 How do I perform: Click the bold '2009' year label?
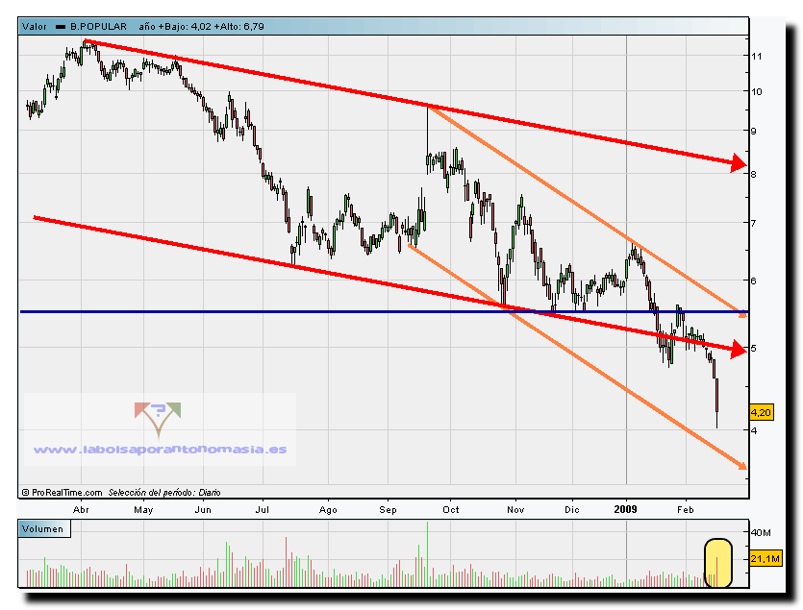pos(626,509)
